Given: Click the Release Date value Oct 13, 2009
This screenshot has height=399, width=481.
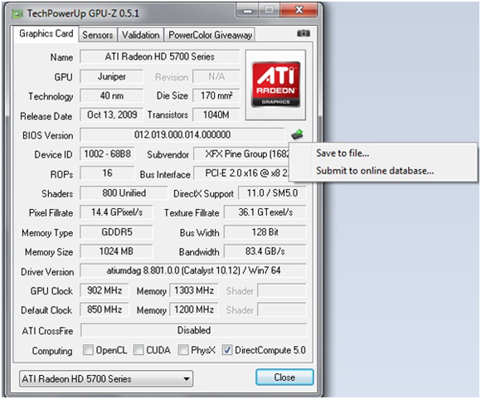Looking at the screenshot, I should pos(112,114).
